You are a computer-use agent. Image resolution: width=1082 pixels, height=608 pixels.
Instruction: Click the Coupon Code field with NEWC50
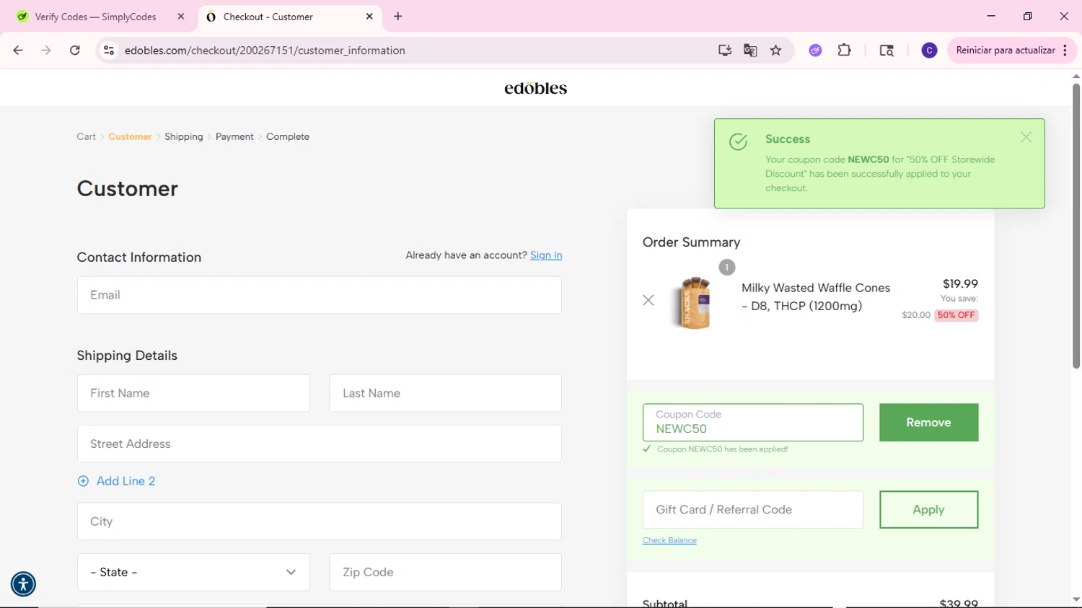click(752, 423)
